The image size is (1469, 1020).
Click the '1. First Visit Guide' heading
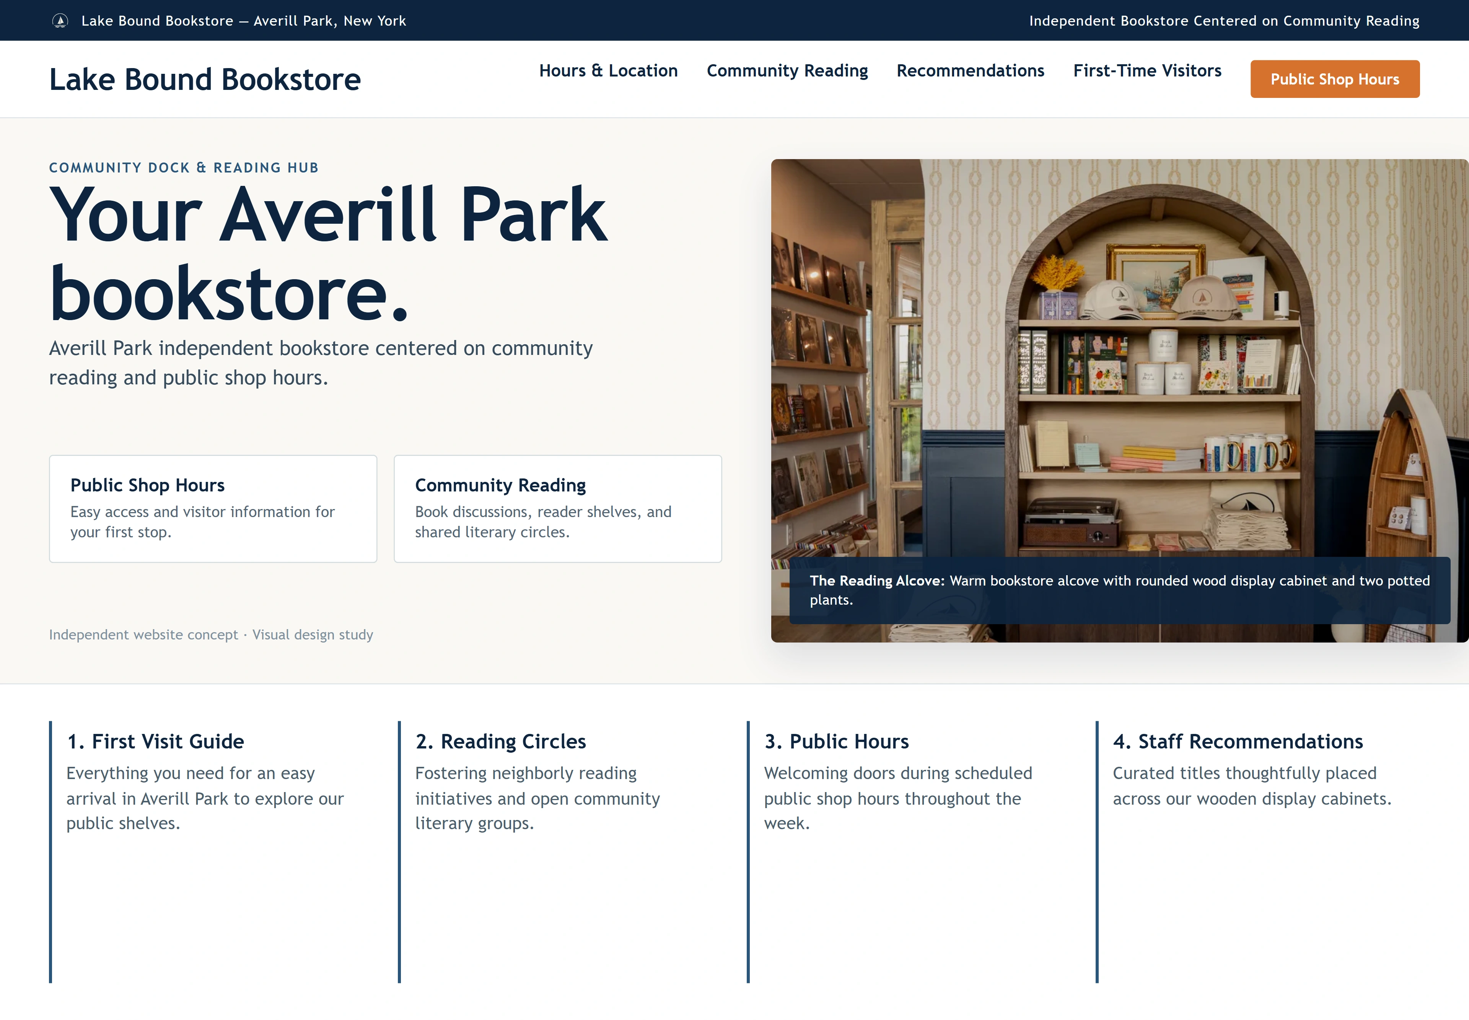pyautogui.click(x=155, y=741)
